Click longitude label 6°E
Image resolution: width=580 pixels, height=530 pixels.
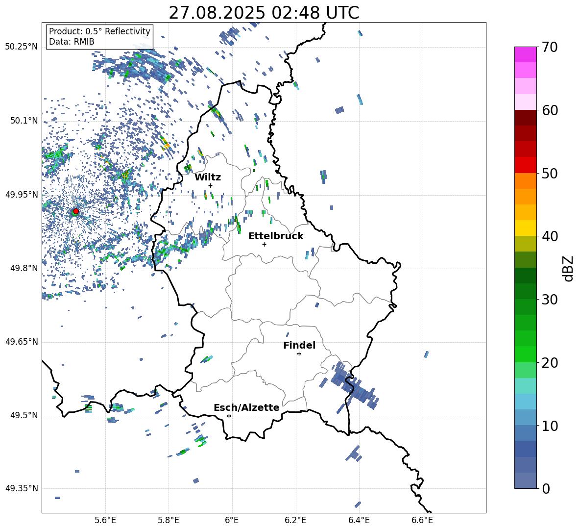232,520
